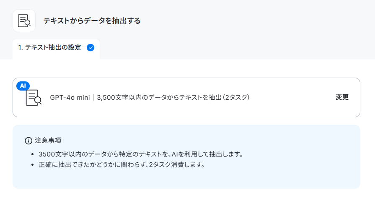Click the document magnifier icon in the GPT-4o mini card
This screenshot has height=207, width=375.
(x=34, y=98)
